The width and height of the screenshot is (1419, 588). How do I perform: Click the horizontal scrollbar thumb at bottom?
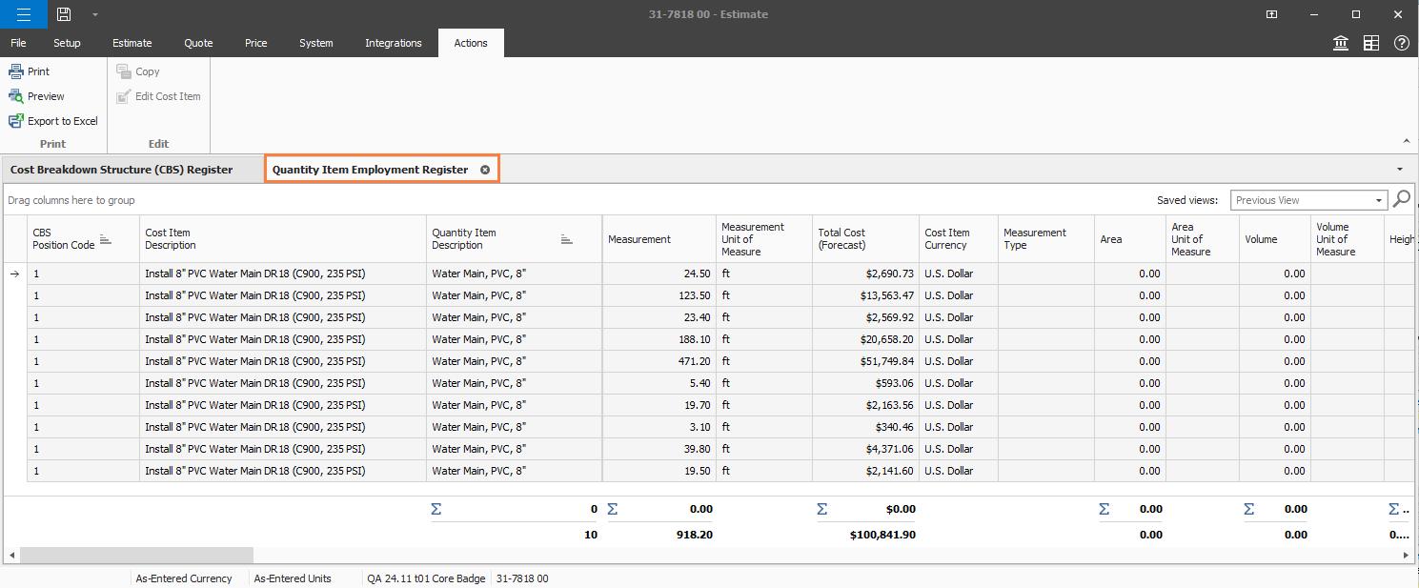point(136,555)
